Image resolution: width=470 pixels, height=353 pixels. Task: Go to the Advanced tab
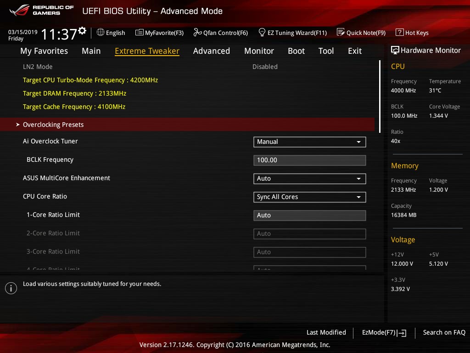point(211,51)
